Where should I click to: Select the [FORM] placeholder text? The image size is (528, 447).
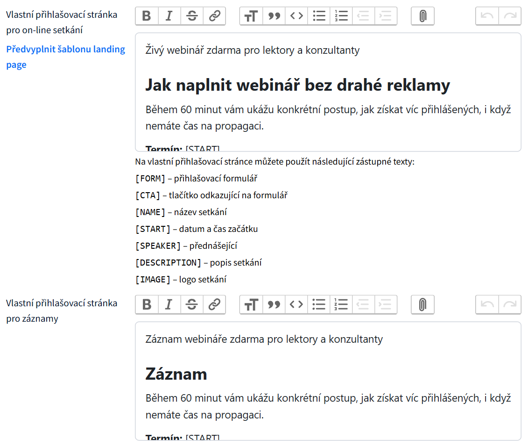pos(150,179)
